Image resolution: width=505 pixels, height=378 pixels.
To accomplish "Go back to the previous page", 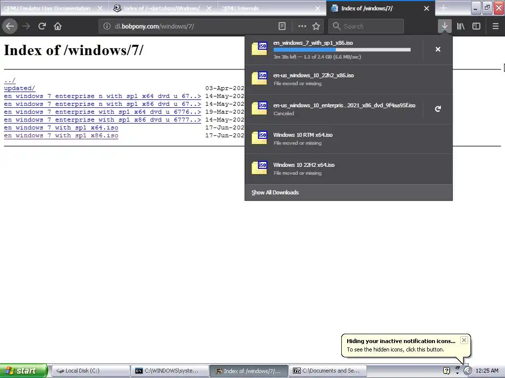I will [x=10, y=27].
